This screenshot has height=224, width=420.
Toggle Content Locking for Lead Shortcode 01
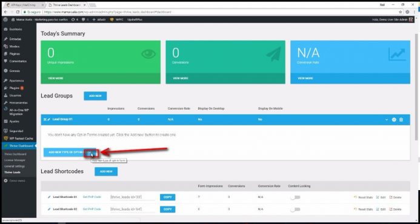coord(295,197)
